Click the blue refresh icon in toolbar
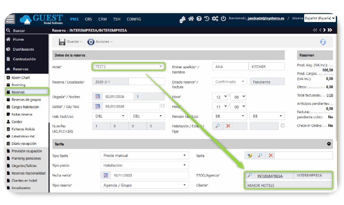The image size is (344, 205). (323, 42)
